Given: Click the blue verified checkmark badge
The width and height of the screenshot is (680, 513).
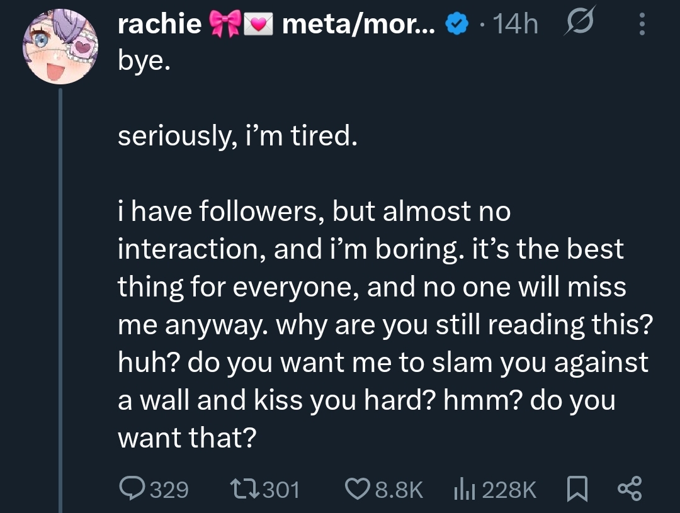Looking at the screenshot, I should tap(456, 25).
